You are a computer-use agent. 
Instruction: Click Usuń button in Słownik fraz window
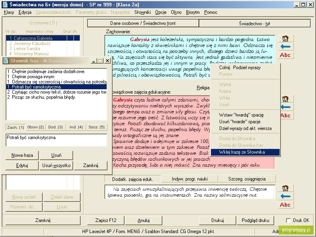click(56, 155)
